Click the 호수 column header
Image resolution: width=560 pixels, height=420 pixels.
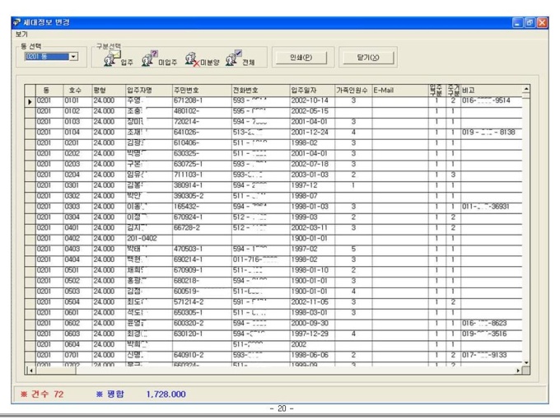tap(78, 91)
